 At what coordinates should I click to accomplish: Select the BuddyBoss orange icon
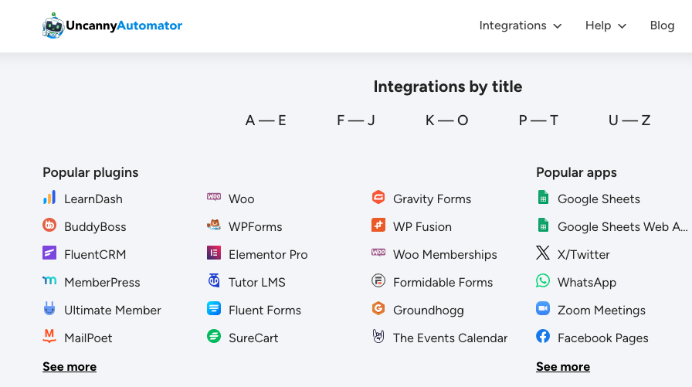point(49,225)
